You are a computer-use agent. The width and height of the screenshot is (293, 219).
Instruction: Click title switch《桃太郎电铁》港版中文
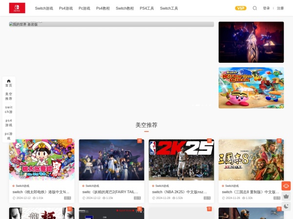pos(41,192)
